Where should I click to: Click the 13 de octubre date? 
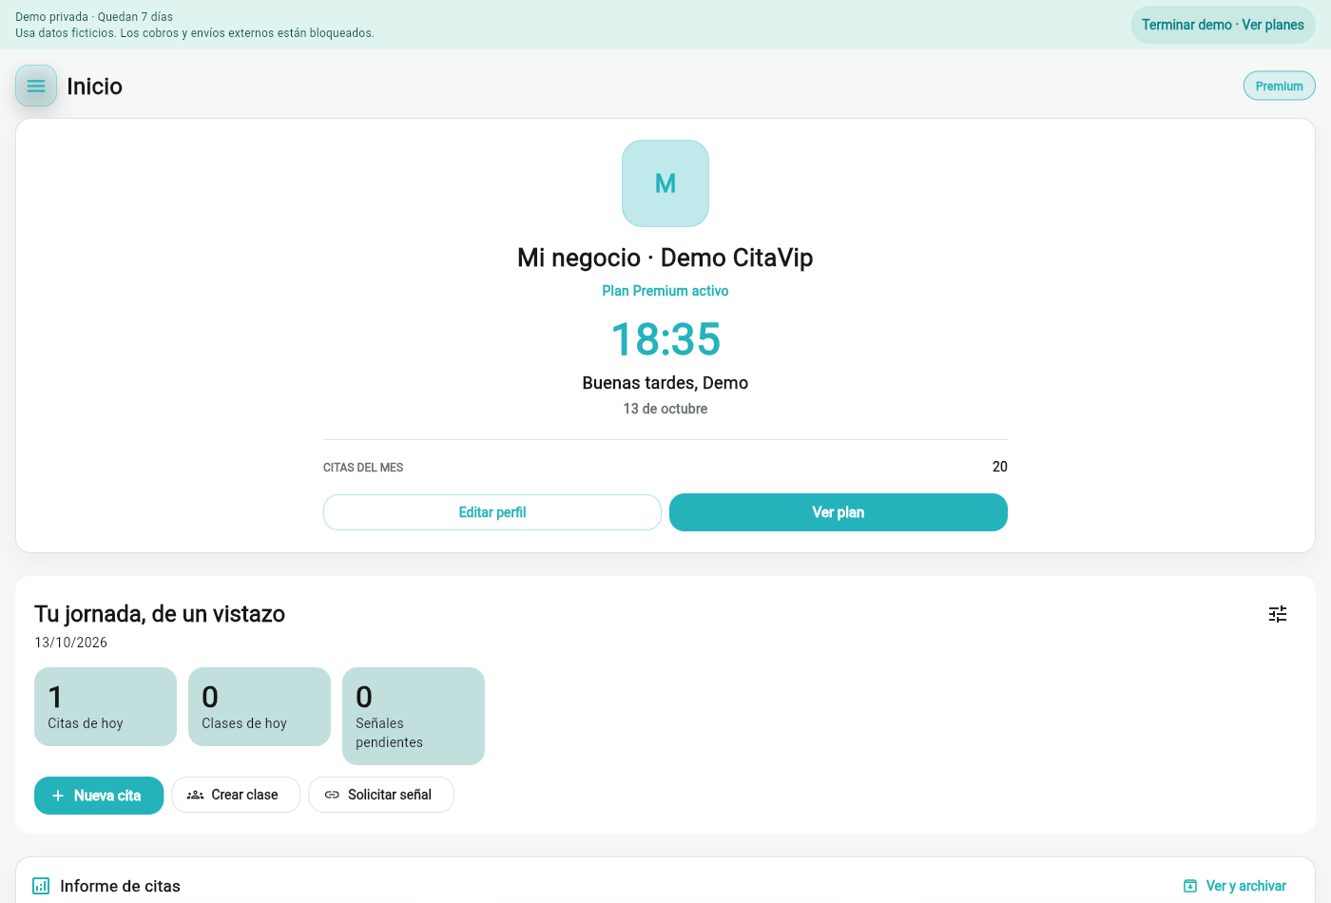click(x=665, y=409)
